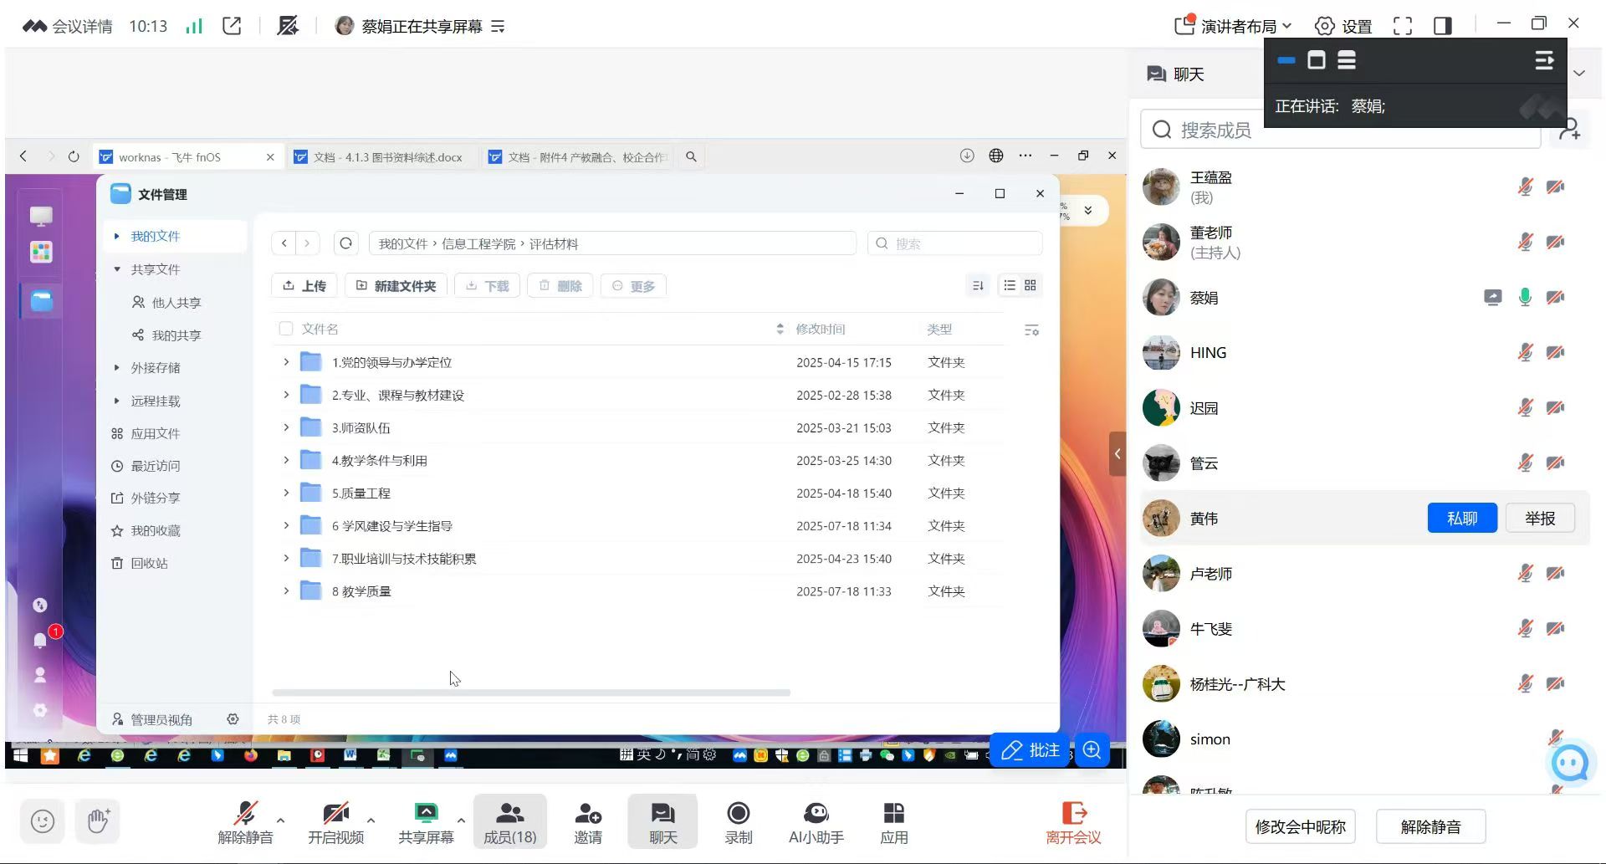Expand share options arrow beside 共享屏幕
Viewport: 1606px width, 864px height.
point(461,820)
